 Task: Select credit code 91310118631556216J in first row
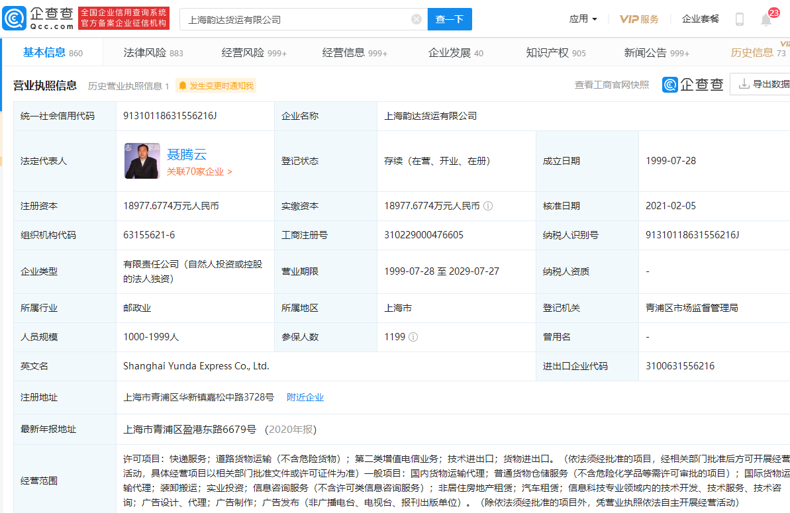tap(170, 116)
